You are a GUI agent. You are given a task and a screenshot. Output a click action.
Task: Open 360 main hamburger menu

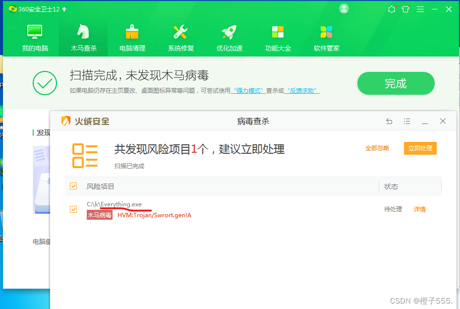tap(420, 9)
